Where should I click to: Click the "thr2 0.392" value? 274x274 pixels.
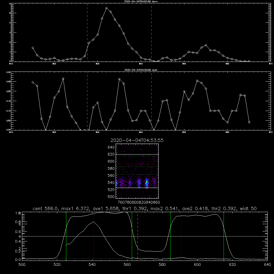pos(224,209)
